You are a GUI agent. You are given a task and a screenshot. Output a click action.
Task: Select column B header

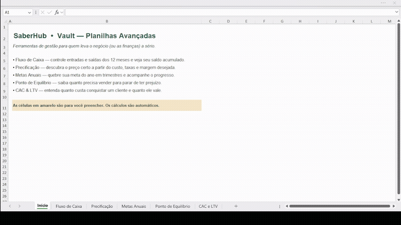coord(107,21)
